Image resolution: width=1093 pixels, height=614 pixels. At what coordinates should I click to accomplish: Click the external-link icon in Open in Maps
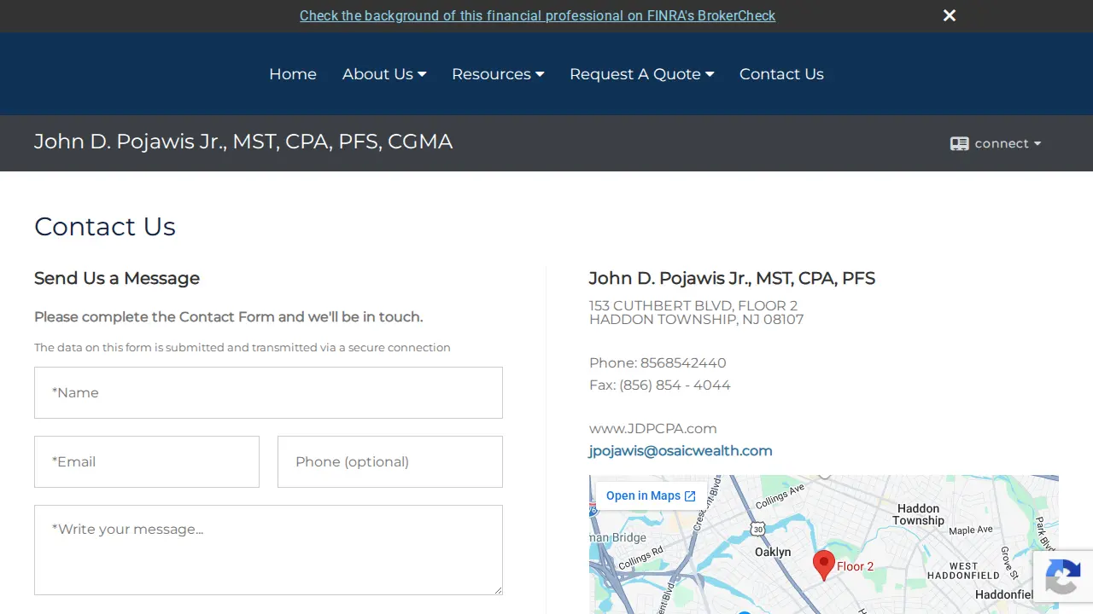click(x=690, y=496)
